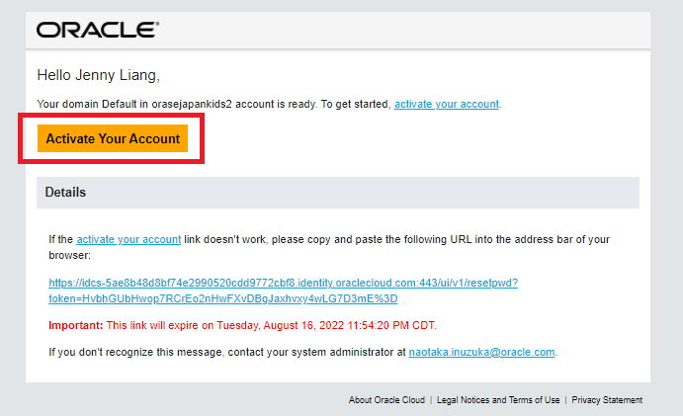Open the Privacy Statement footer link

tap(607, 400)
